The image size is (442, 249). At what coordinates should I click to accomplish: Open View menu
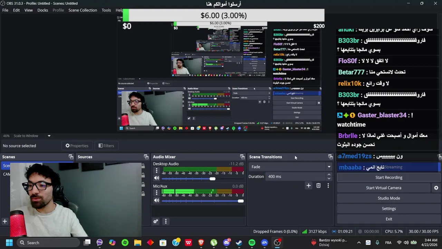(x=29, y=10)
